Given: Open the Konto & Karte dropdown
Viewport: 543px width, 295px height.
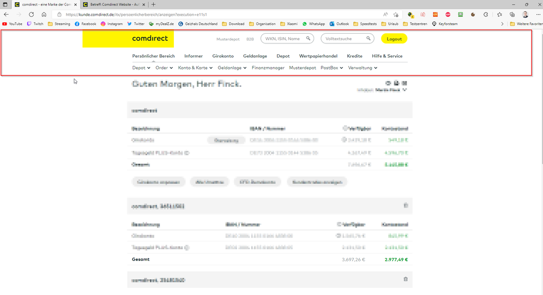Looking at the screenshot, I should [196, 68].
